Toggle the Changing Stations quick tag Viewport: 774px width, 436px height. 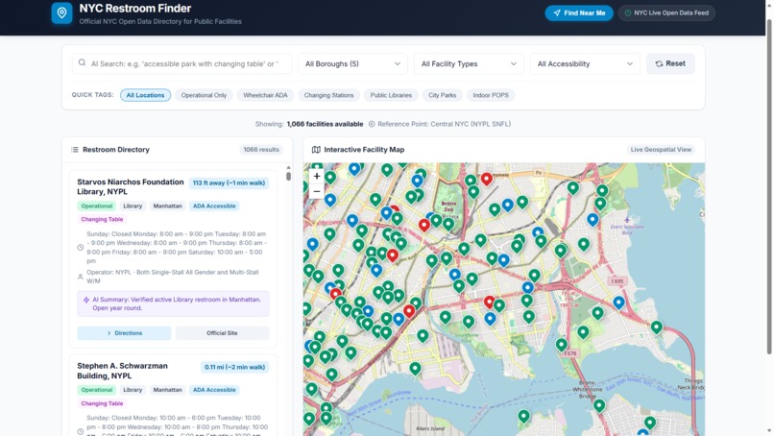pos(328,95)
